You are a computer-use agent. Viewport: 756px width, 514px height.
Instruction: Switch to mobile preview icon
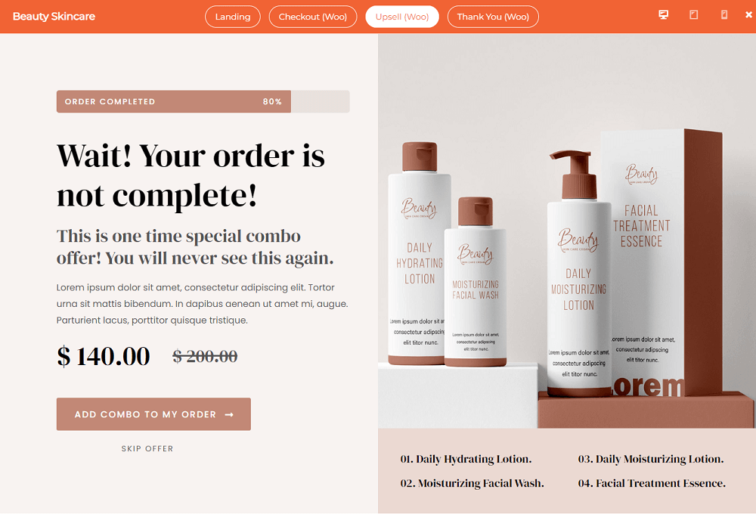click(x=723, y=14)
